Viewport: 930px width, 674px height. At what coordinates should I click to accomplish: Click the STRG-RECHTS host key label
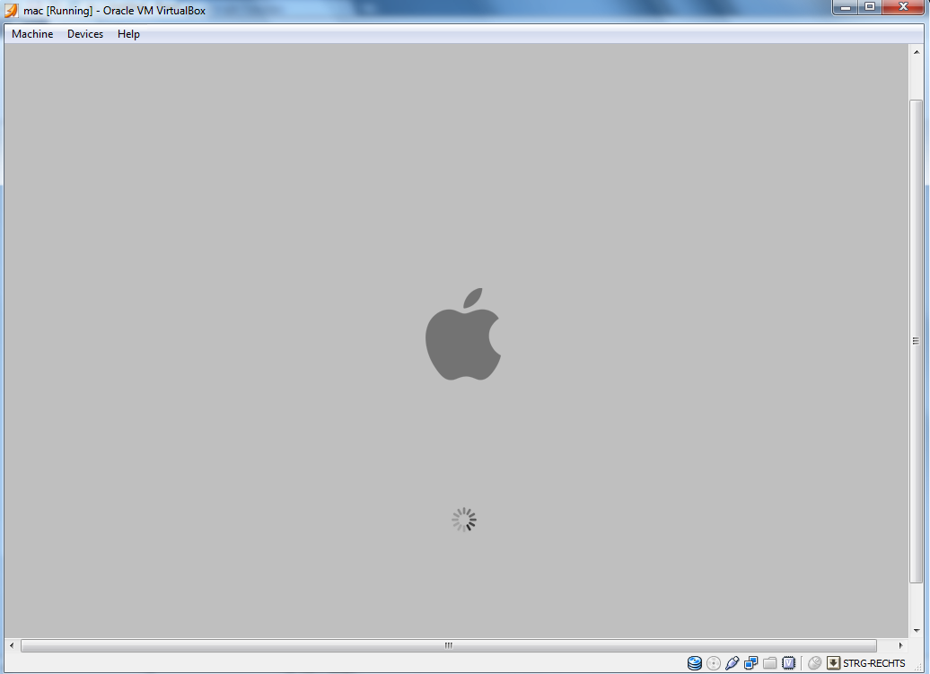(873, 662)
